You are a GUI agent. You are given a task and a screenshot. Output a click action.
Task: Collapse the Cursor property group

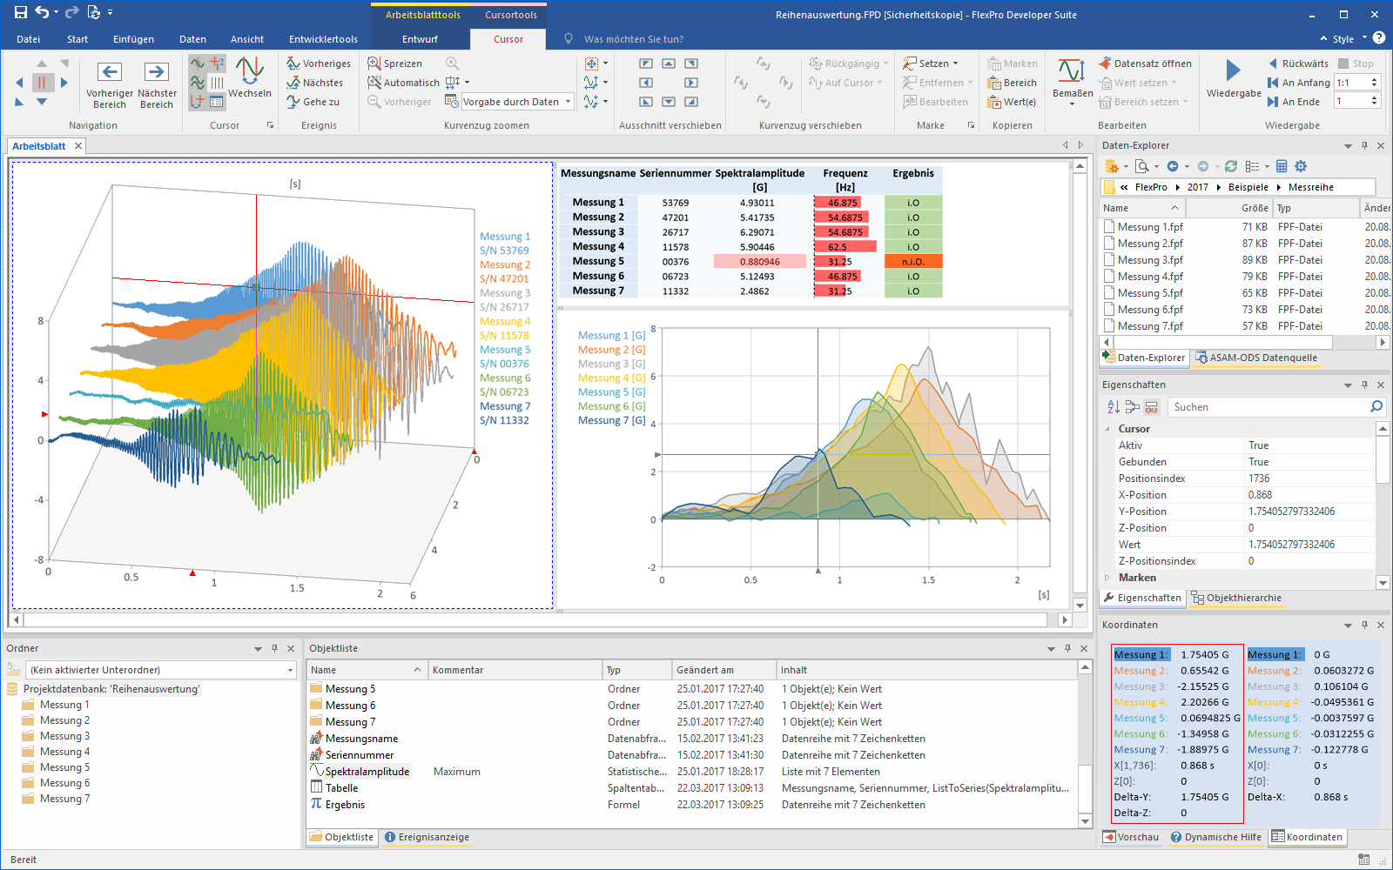1107,429
